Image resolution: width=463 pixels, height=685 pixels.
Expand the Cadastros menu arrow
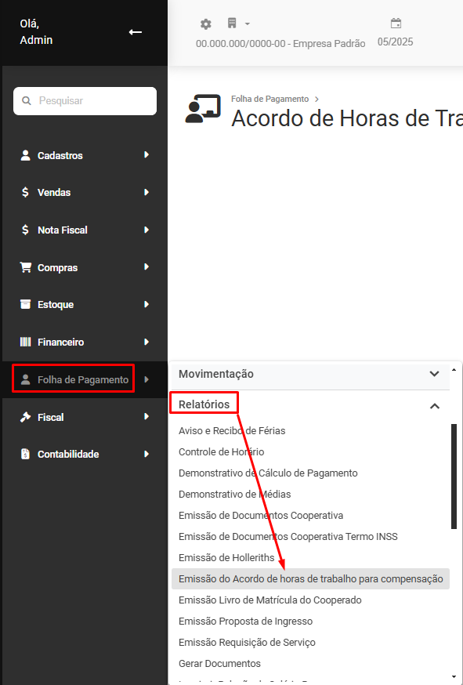click(146, 154)
